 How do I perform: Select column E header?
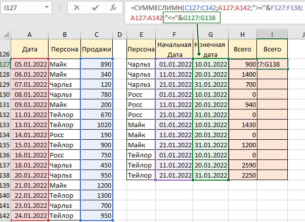(141, 34)
